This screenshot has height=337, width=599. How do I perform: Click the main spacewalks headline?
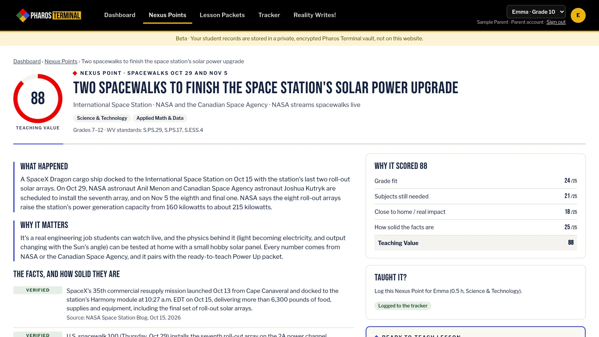(x=265, y=88)
